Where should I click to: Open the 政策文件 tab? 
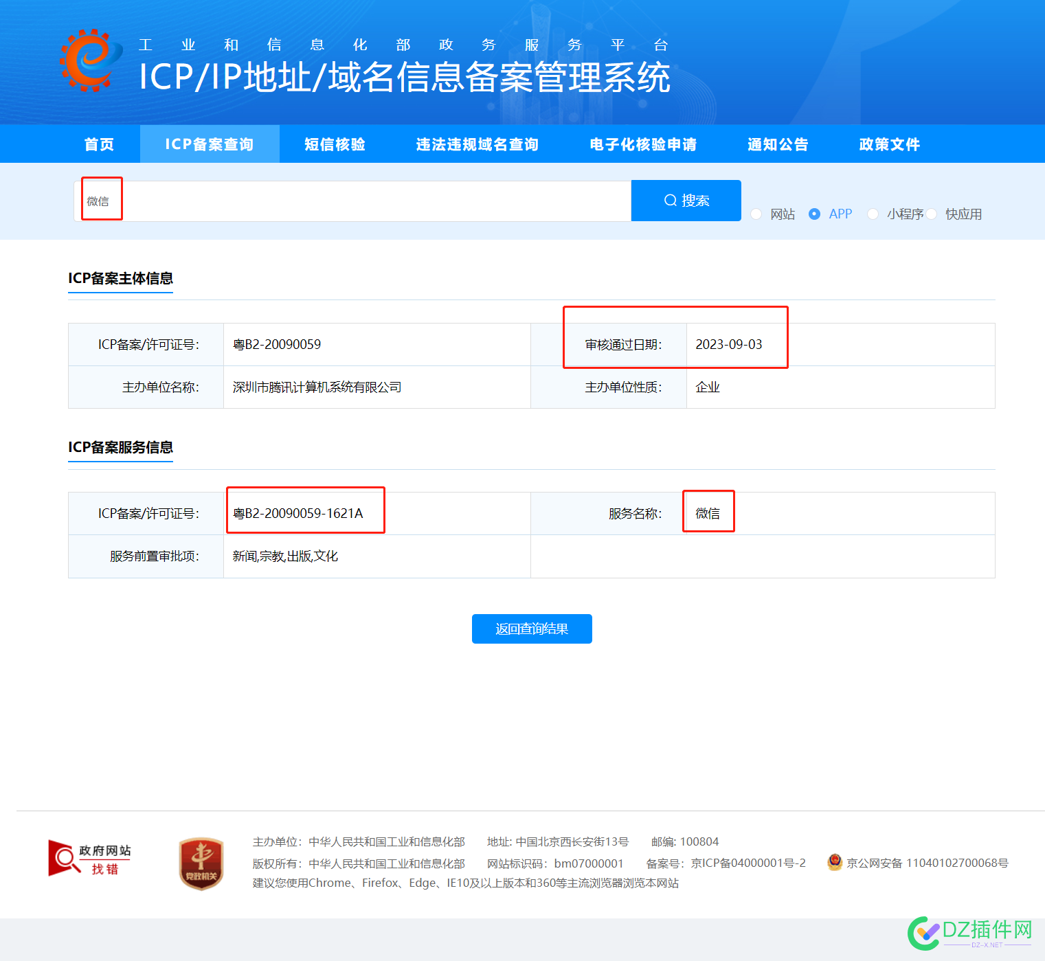889,144
